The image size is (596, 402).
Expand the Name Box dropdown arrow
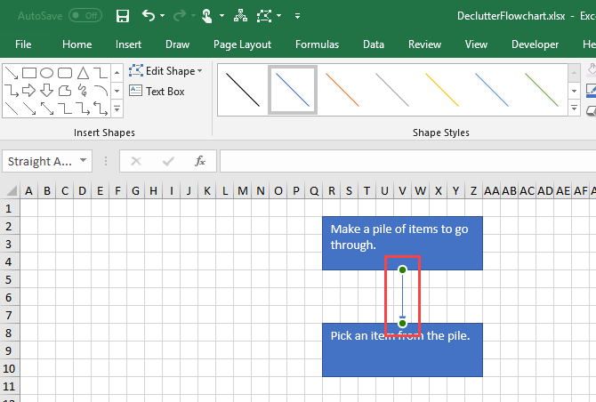[x=83, y=161]
